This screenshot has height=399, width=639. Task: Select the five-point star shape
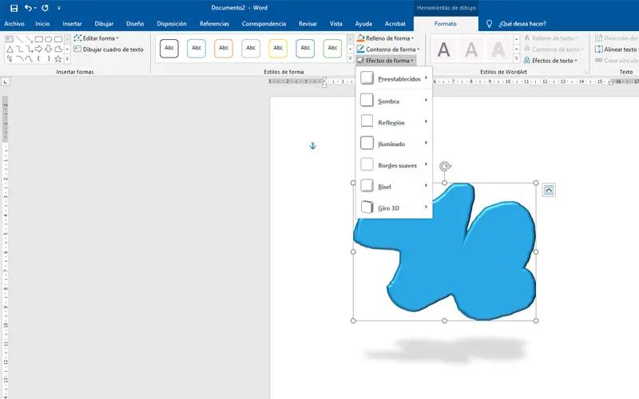pyautogui.click(x=58, y=58)
